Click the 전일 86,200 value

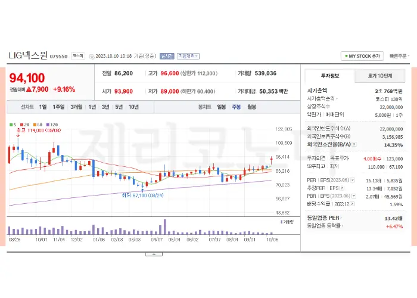pyautogui.click(x=124, y=73)
